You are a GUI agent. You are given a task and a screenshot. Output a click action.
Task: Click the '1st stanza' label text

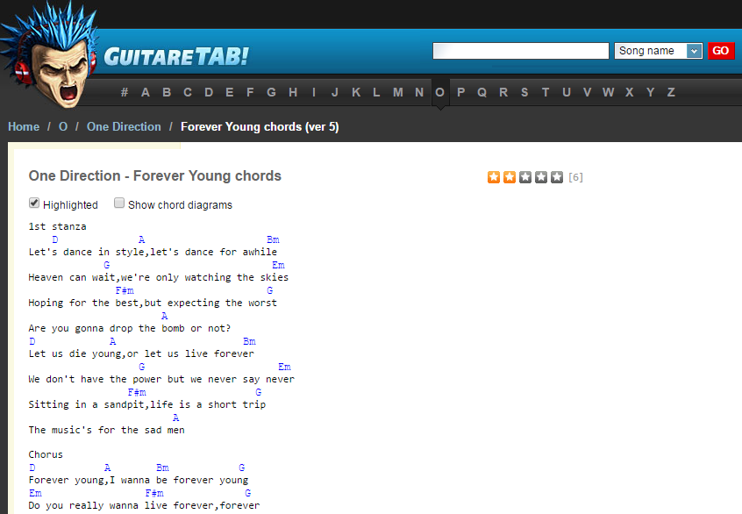pos(57,226)
